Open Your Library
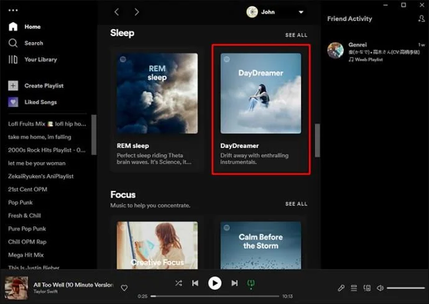 pyautogui.click(x=41, y=60)
